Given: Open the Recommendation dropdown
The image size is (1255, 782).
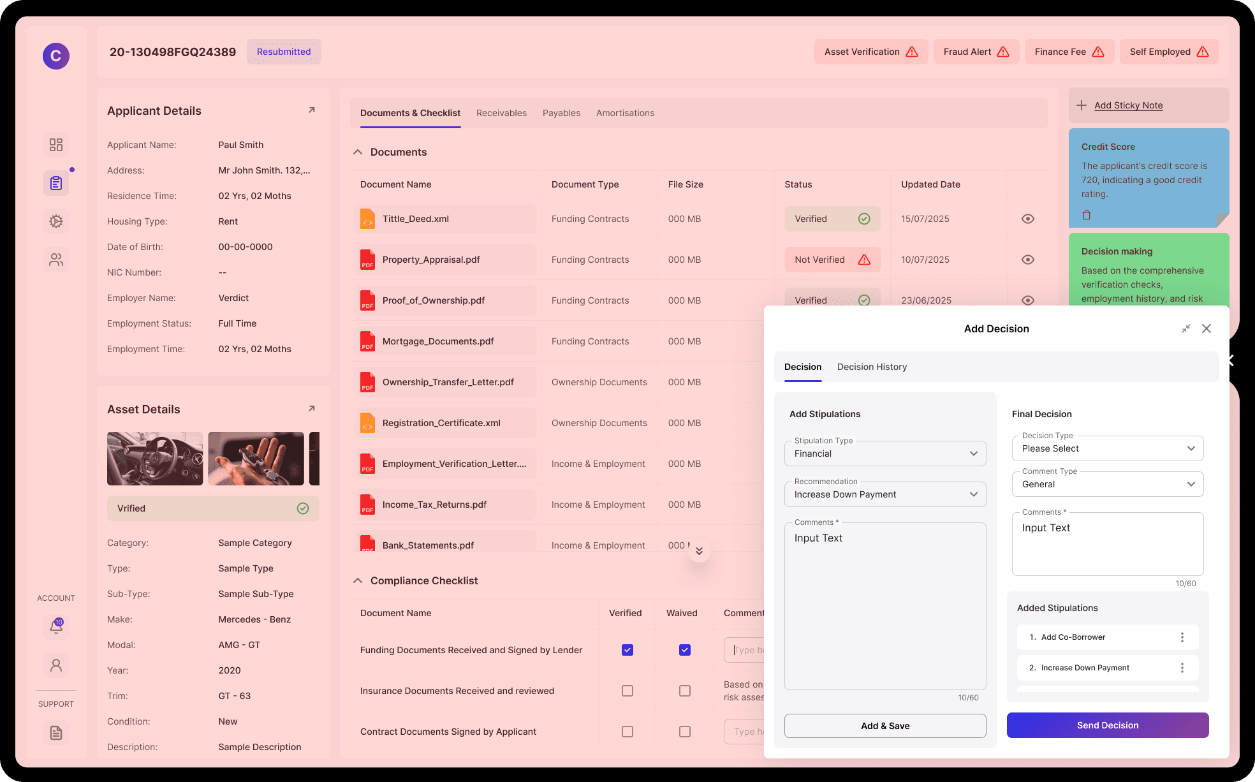Looking at the screenshot, I should point(885,494).
